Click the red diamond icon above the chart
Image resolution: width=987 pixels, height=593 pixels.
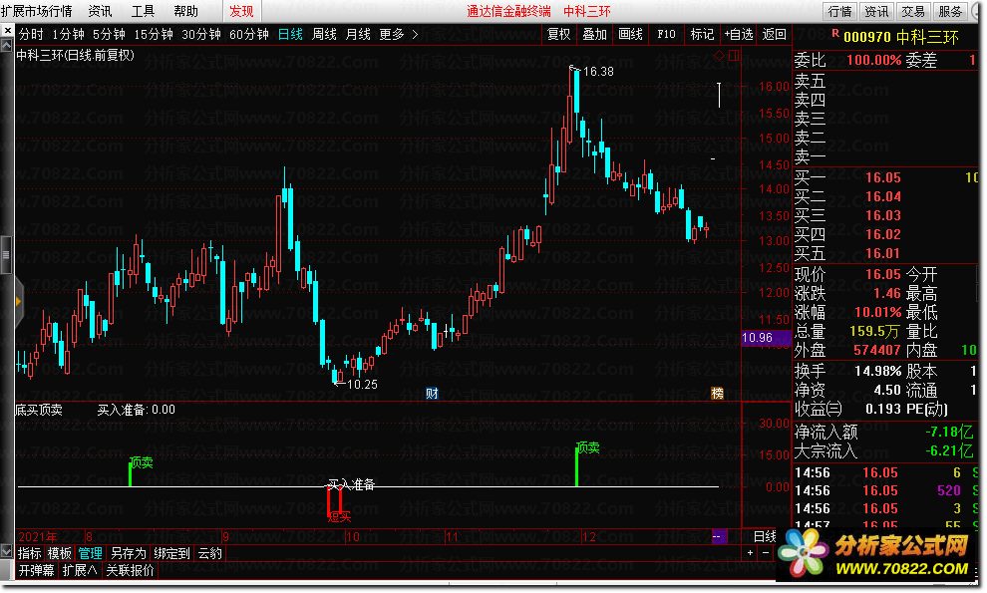coord(719,56)
